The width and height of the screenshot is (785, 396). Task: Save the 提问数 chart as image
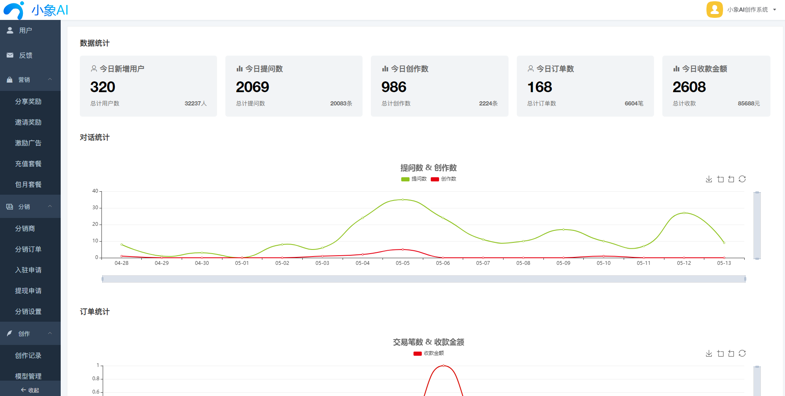709,179
